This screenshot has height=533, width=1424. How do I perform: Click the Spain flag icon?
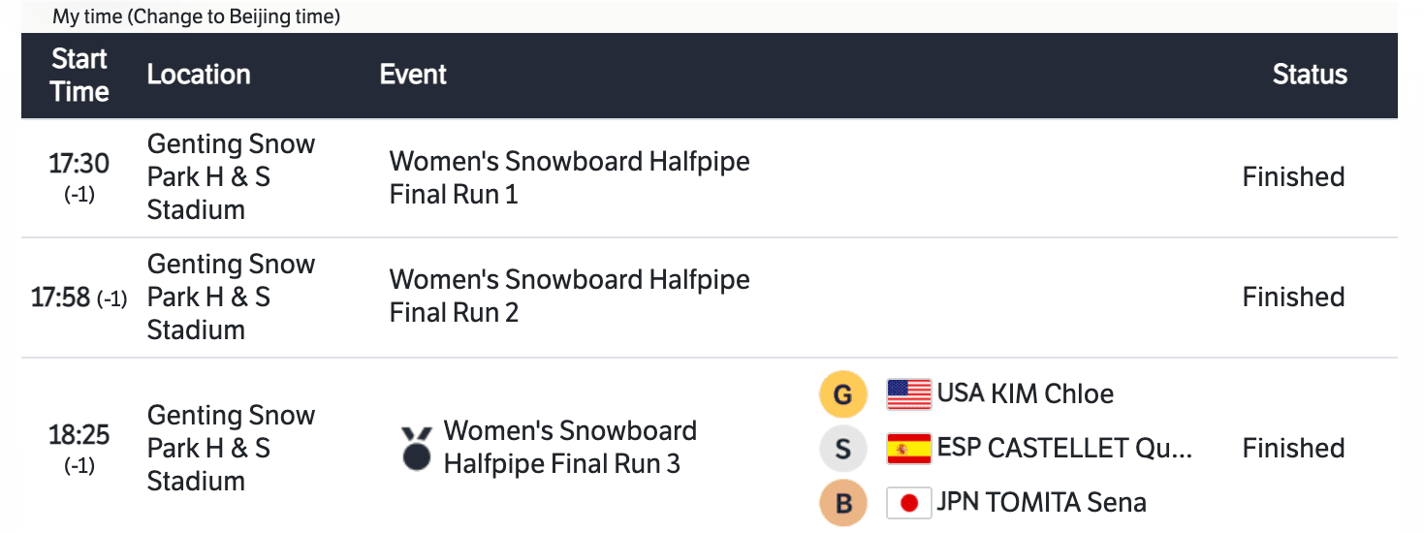[x=908, y=449]
